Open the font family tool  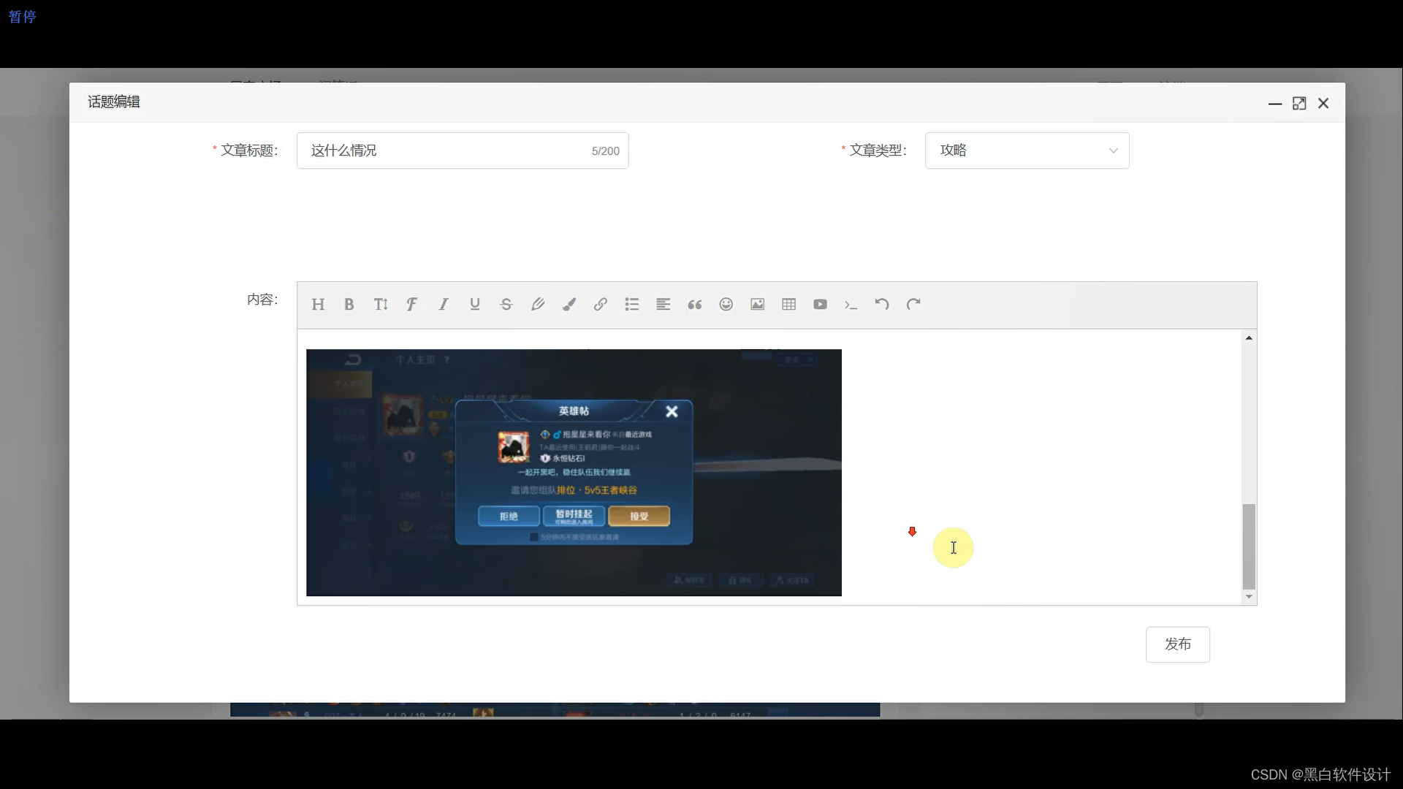pos(412,305)
